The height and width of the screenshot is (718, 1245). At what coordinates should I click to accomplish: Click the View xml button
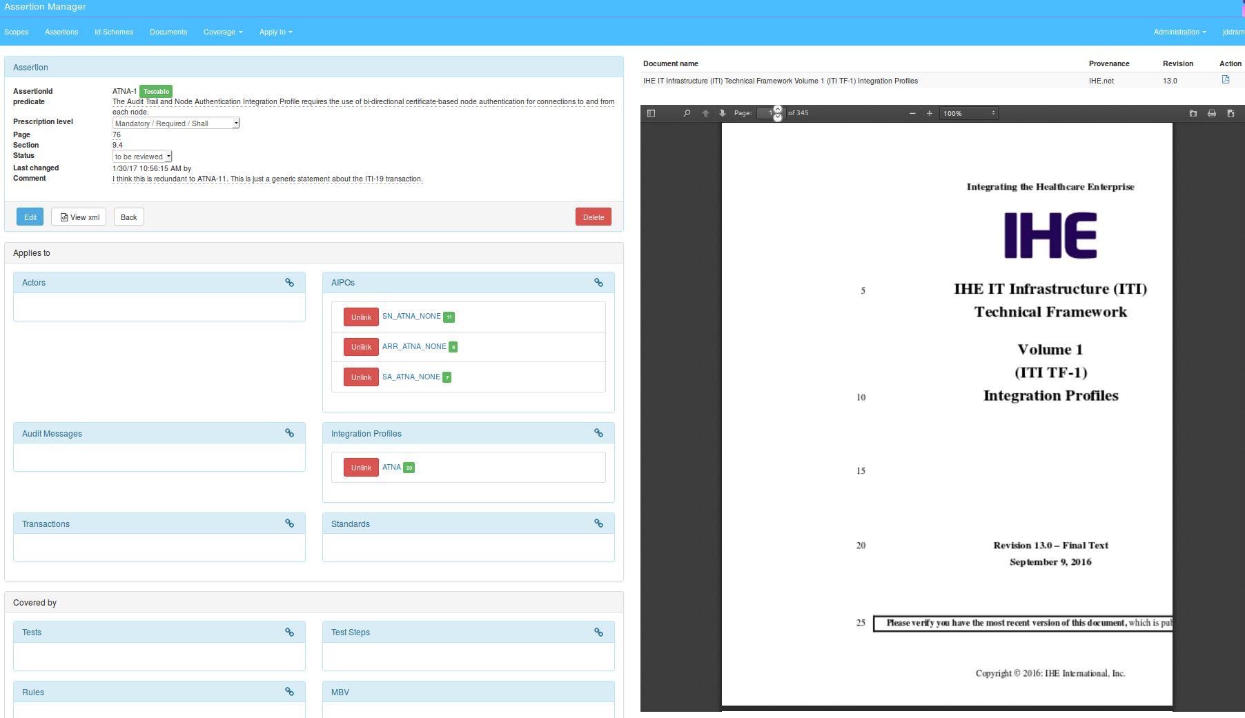79,217
